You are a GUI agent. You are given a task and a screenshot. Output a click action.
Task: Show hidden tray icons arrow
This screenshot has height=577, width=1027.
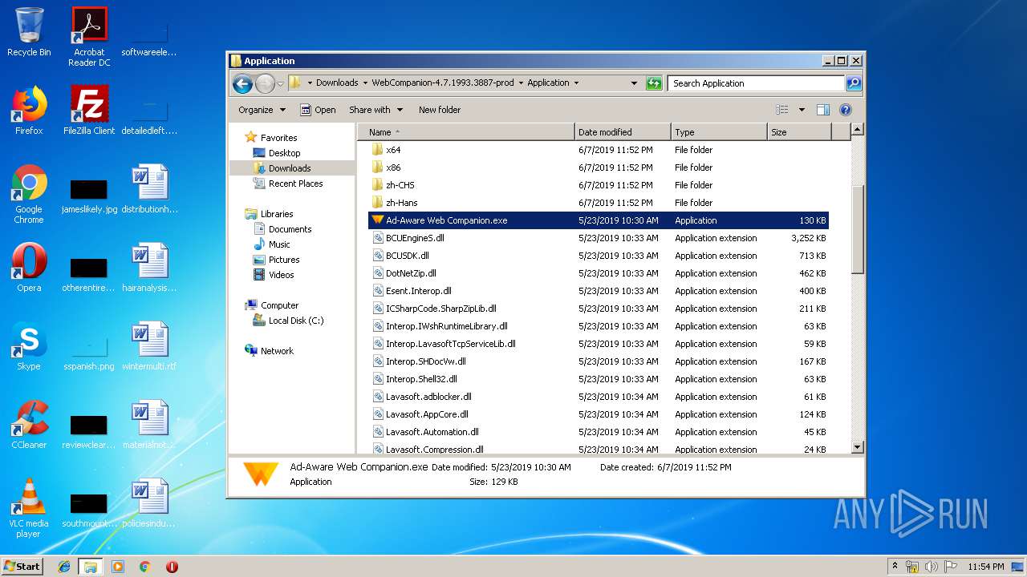coord(895,567)
